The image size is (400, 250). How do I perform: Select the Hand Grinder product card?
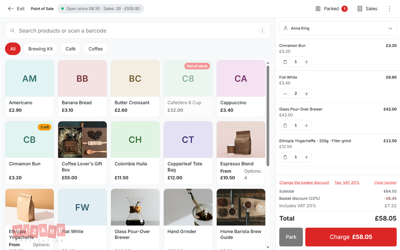[188, 219]
